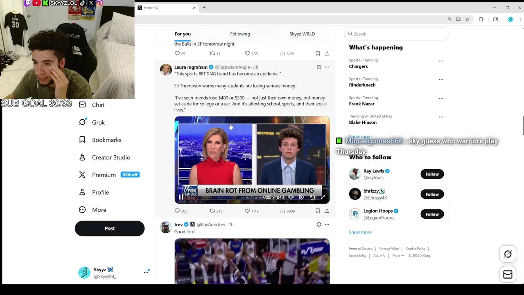Click the Search input field
The height and width of the screenshot is (295, 524).
397,34
